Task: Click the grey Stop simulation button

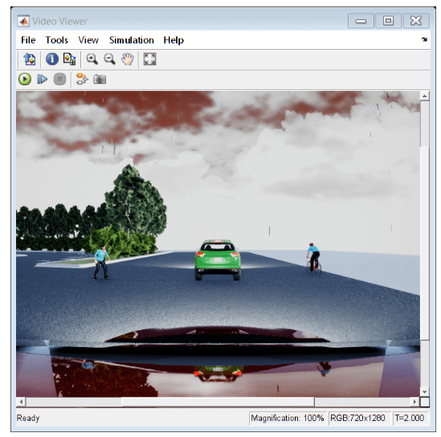Action: click(59, 80)
